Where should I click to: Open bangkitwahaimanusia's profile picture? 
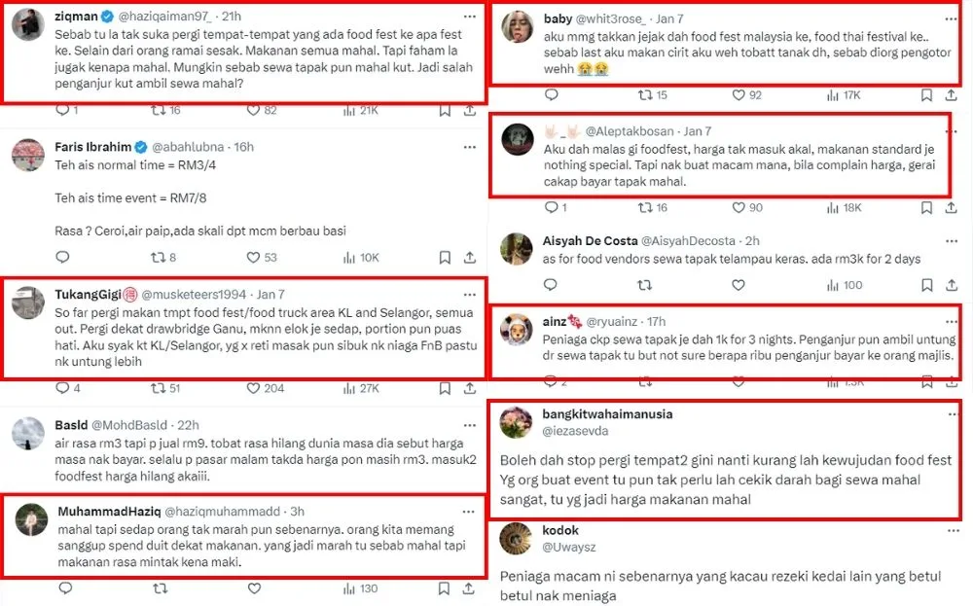516,422
